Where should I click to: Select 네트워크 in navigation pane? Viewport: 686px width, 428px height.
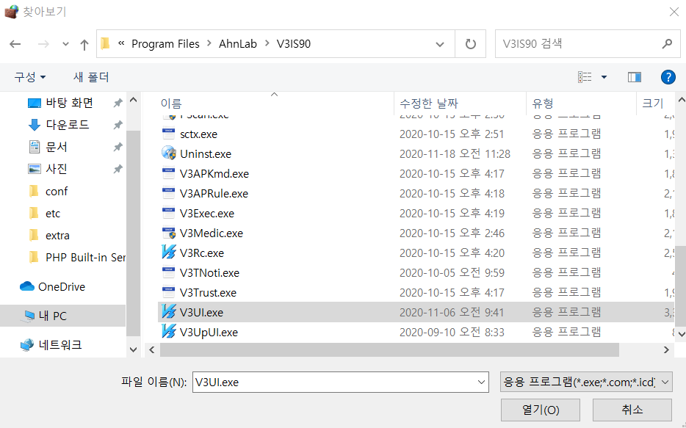pos(60,345)
